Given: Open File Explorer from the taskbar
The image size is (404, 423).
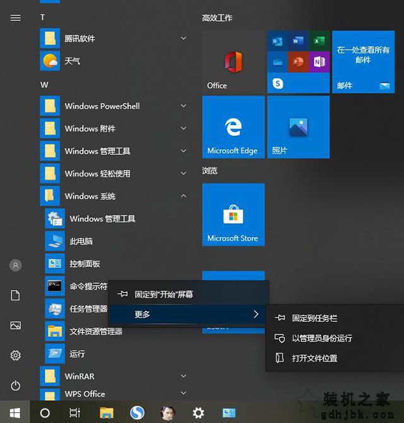Looking at the screenshot, I should 107,413.
